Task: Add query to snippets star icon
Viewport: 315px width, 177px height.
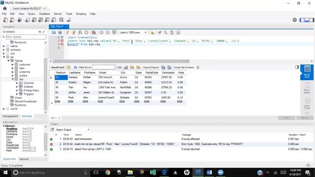Action: tap(152, 32)
